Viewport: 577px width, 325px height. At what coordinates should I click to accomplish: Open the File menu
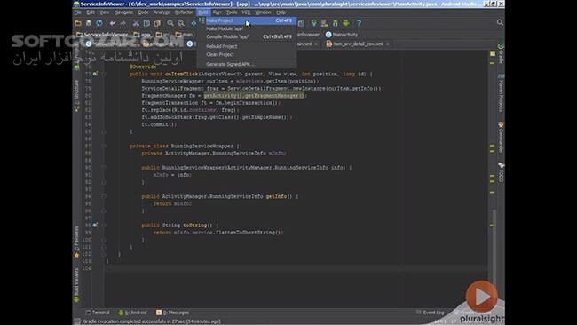point(77,12)
